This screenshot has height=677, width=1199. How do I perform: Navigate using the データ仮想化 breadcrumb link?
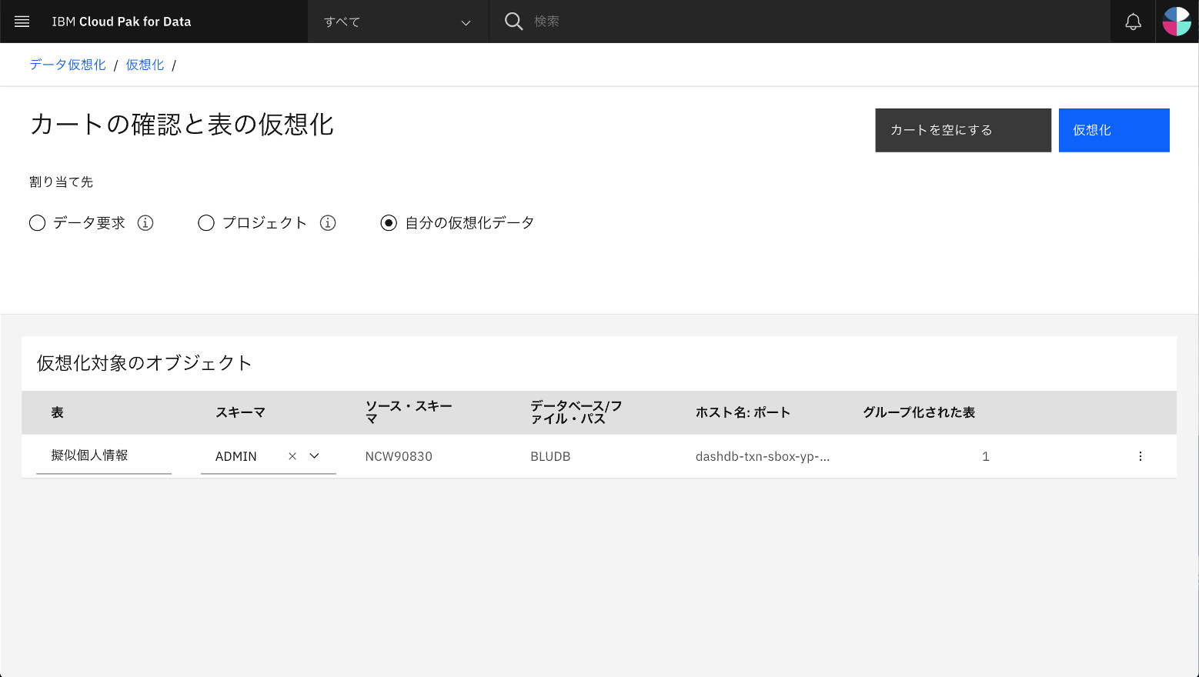[66, 65]
